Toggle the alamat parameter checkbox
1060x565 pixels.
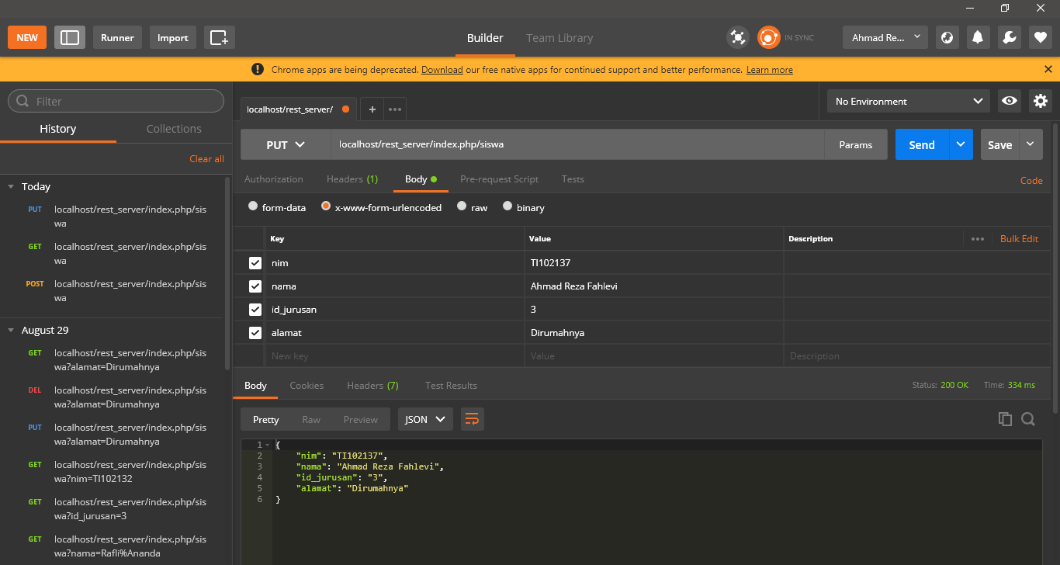coord(255,333)
